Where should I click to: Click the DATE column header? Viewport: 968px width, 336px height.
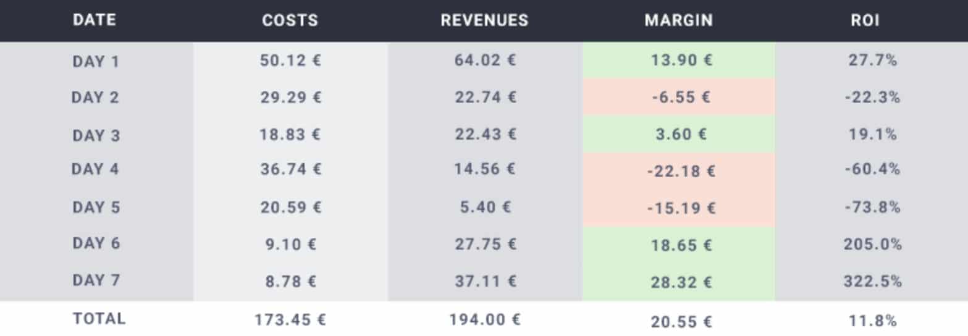(x=95, y=20)
